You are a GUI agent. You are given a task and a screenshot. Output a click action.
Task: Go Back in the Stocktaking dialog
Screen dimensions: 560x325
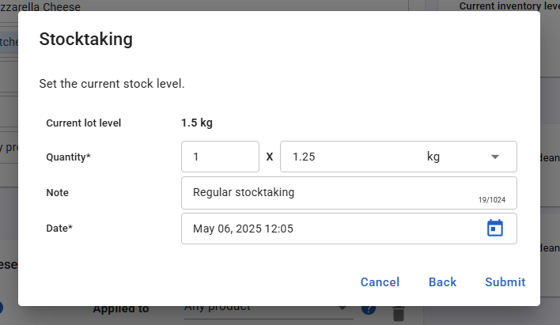point(442,282)
